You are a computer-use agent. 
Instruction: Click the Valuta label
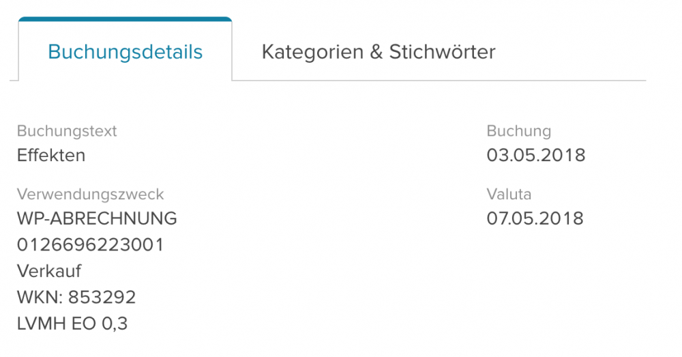coord(509,195)
